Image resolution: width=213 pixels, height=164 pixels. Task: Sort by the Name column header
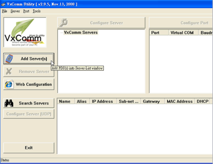click(66, 101)
